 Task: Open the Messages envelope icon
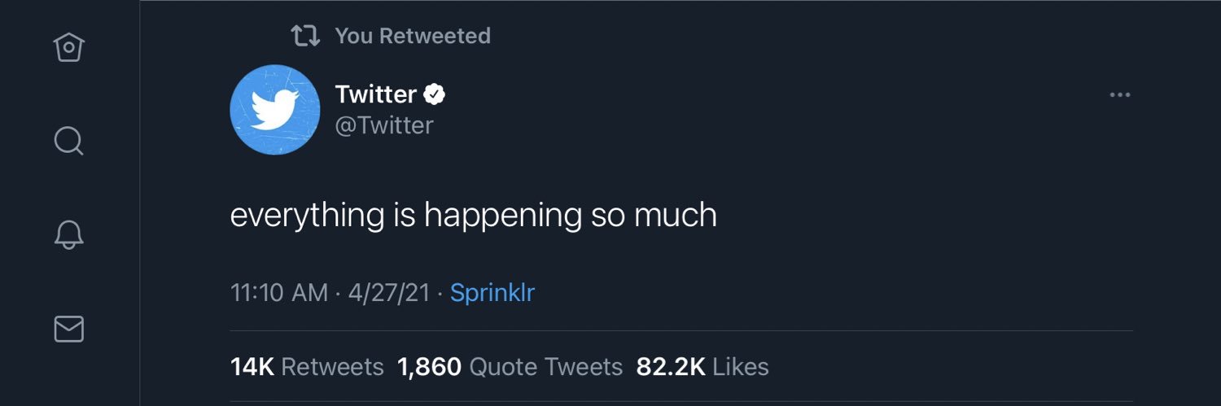coord(69,329)
